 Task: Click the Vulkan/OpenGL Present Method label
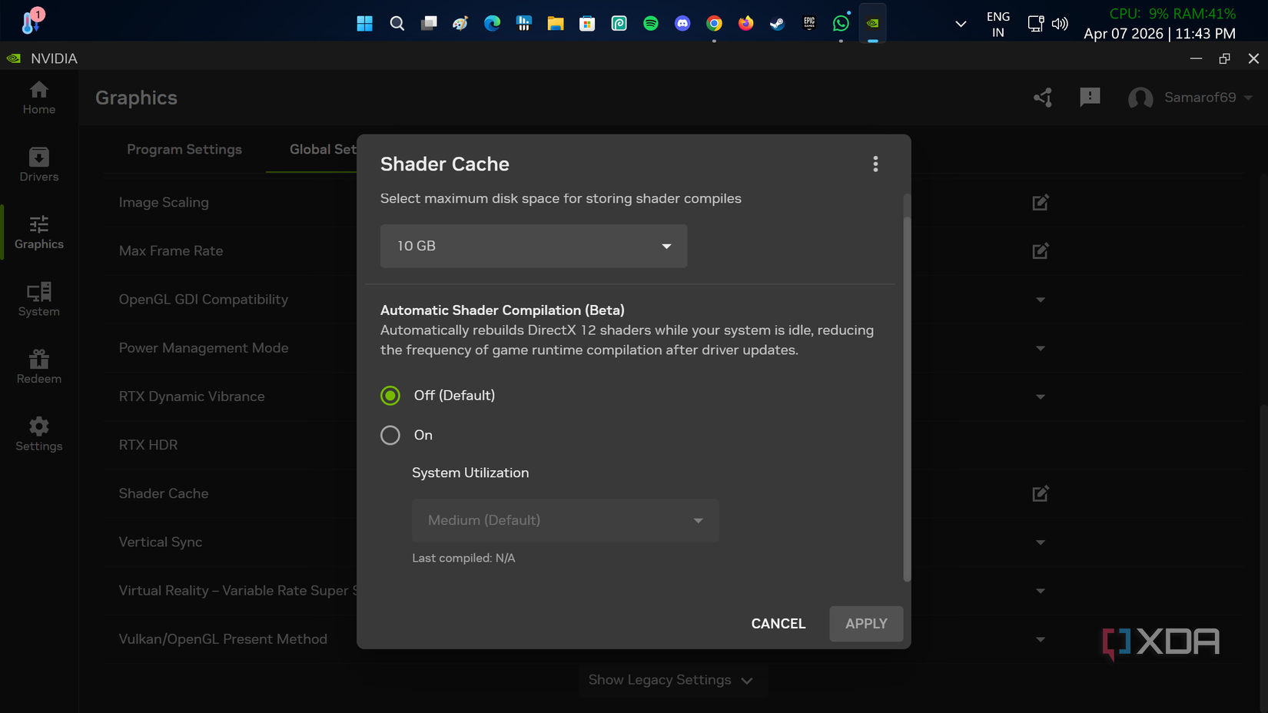[x=223, y=638]
